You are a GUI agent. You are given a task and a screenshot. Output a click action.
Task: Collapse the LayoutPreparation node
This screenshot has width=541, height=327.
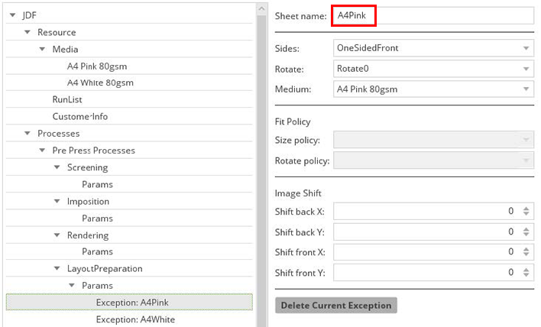[x=57, y=269]
